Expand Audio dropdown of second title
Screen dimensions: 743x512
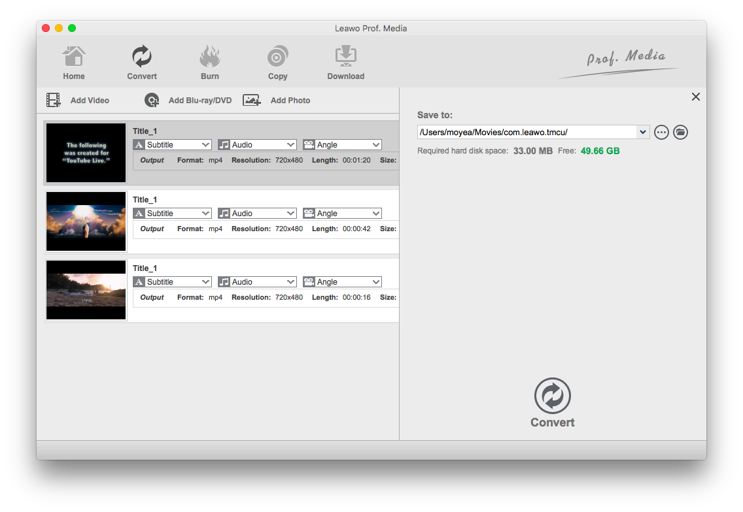(257, 214)
